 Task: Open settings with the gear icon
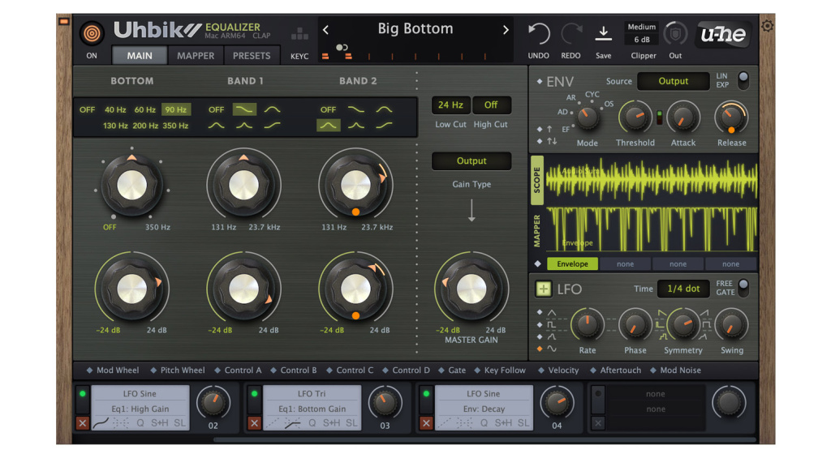click(767, 26)
